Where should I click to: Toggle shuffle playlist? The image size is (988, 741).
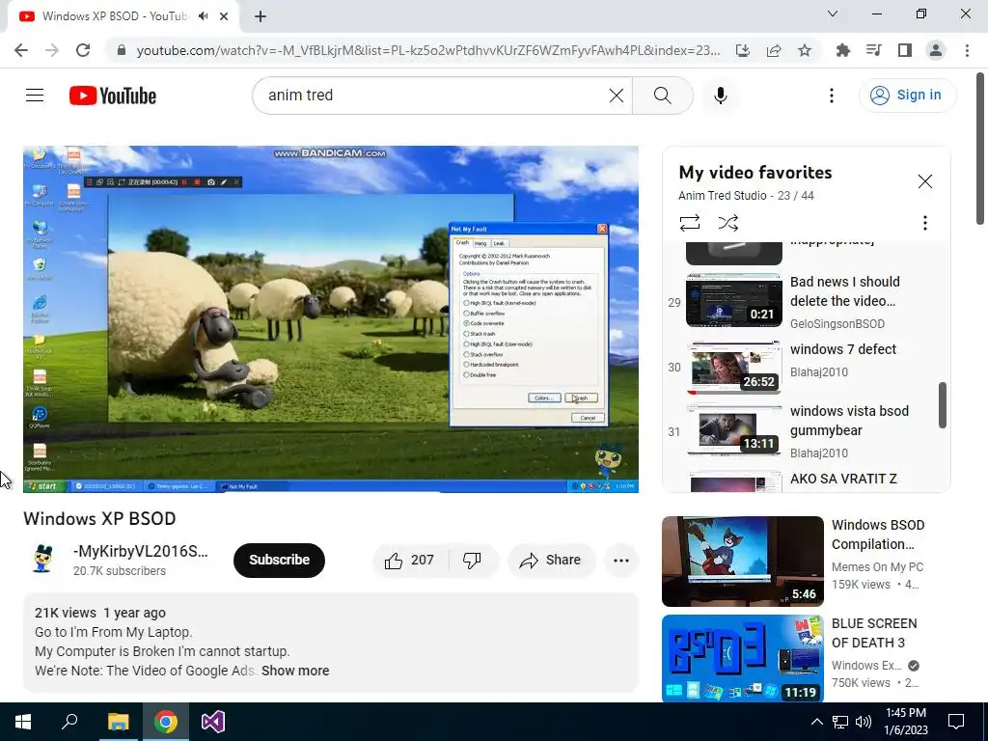pyautogui.click(x=727, y=223)
